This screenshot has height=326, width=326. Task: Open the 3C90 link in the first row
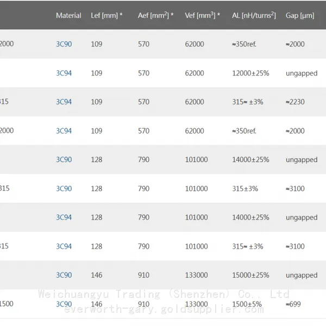64,44
